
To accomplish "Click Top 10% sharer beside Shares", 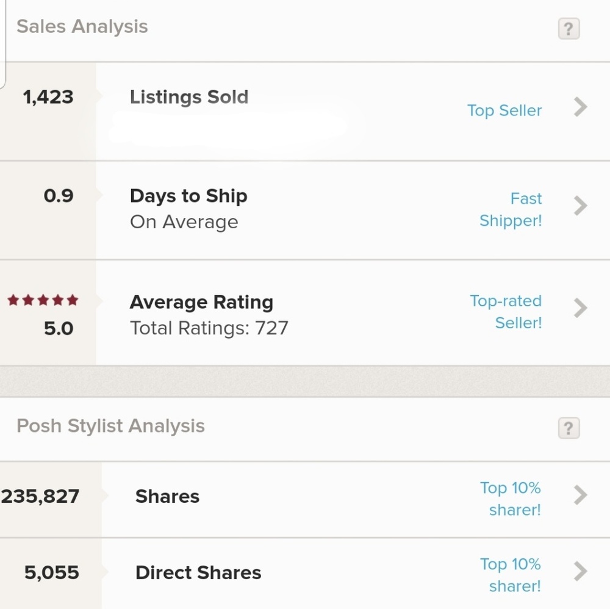I will point(511,499).
